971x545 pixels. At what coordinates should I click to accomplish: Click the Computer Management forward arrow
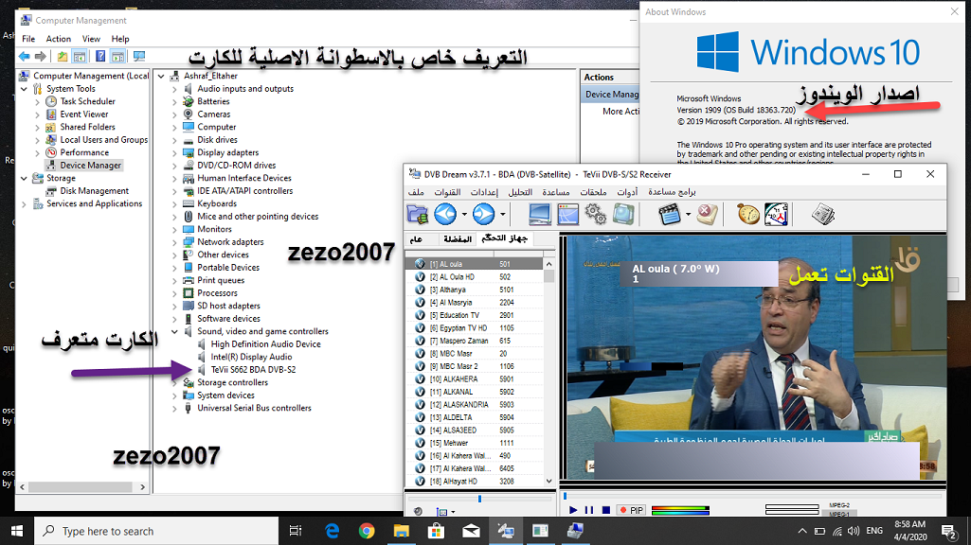[x=40, y=56]
